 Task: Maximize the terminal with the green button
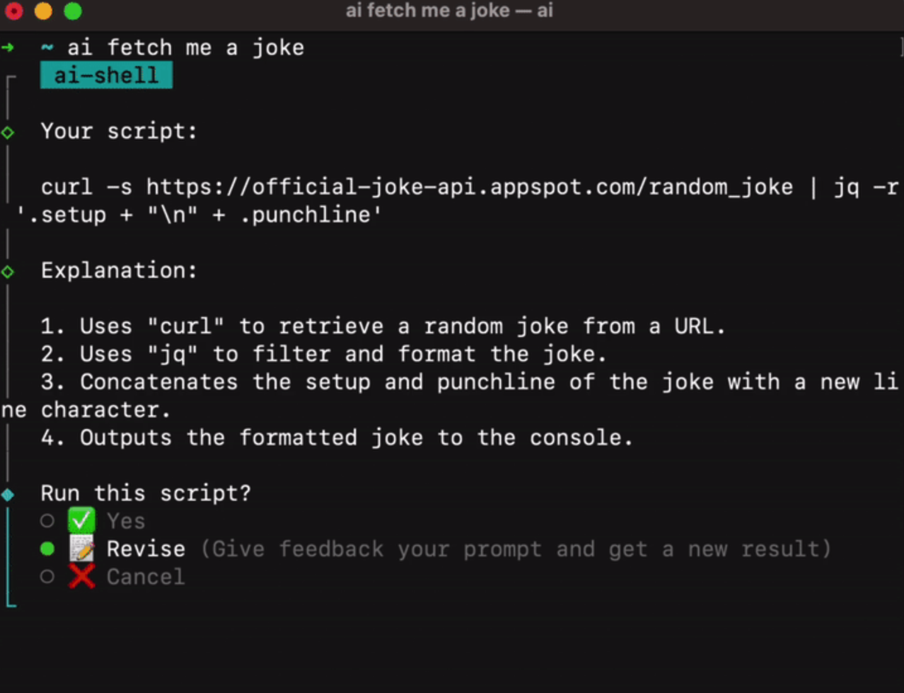[73, 11]
